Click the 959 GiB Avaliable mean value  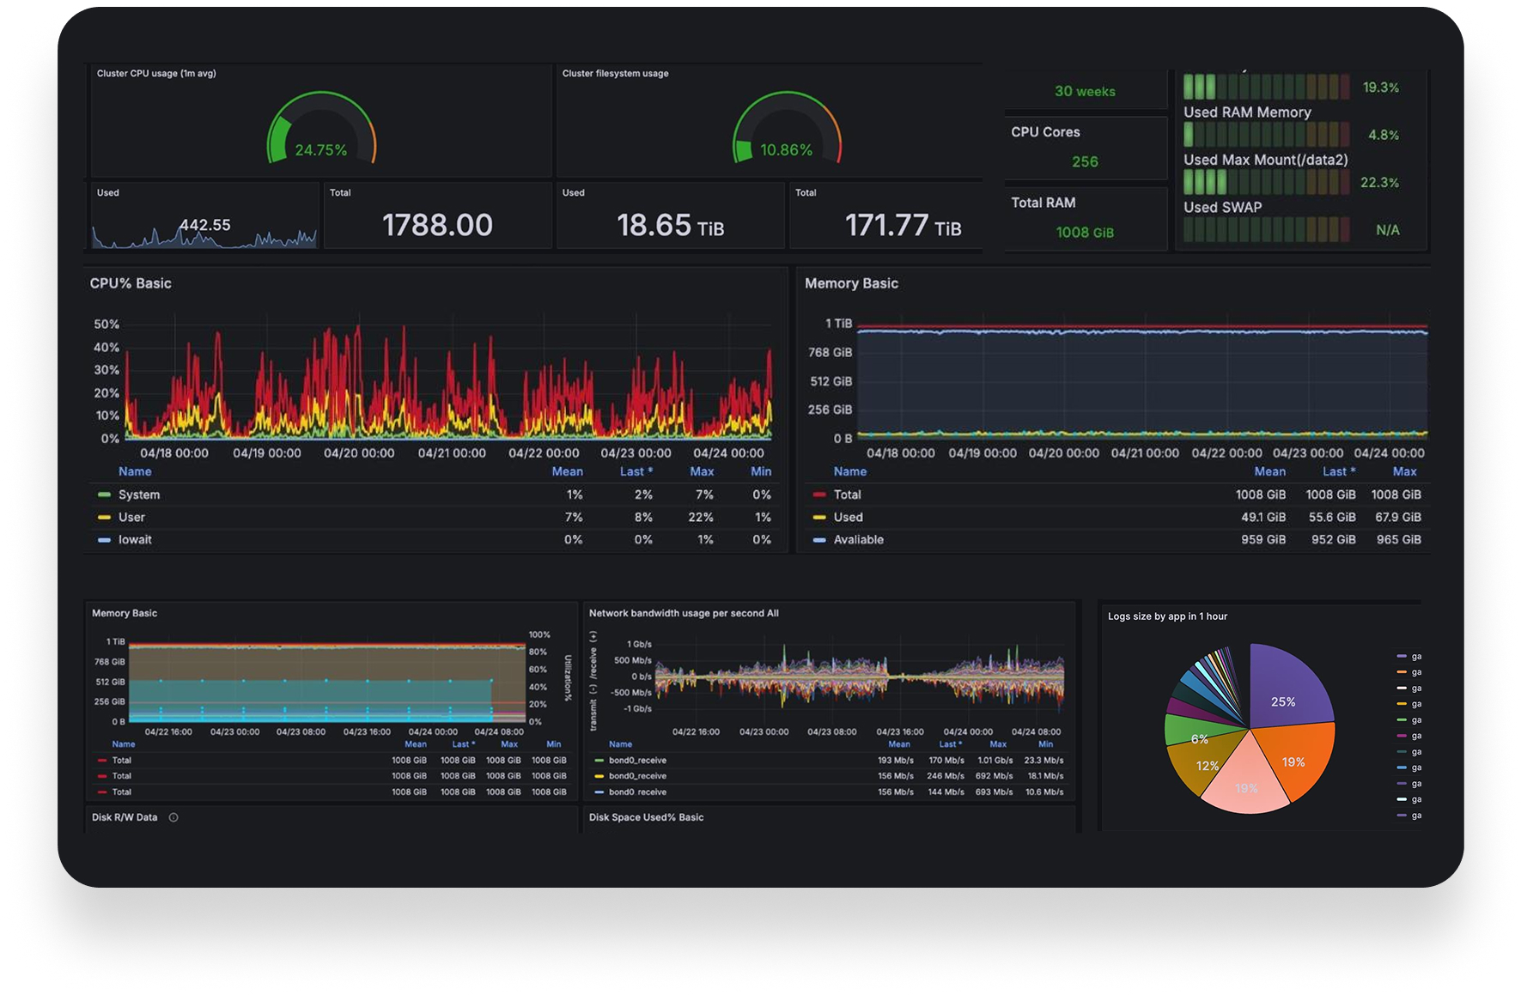[x=1263, y=539]
